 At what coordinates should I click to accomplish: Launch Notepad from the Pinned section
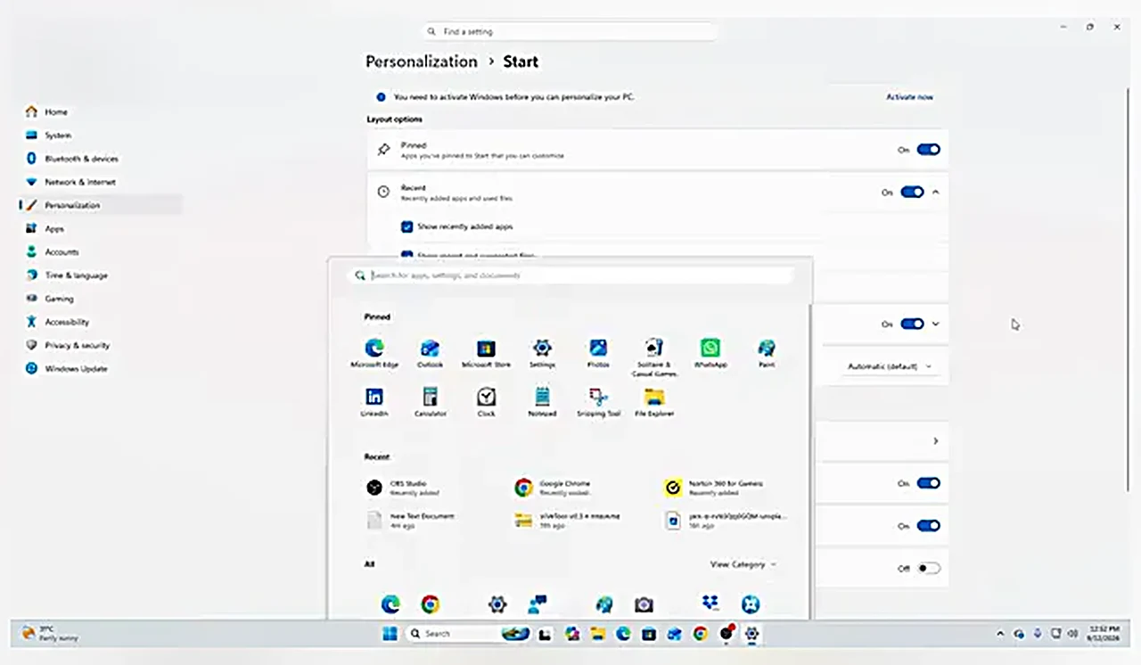[x=542, y=401]
